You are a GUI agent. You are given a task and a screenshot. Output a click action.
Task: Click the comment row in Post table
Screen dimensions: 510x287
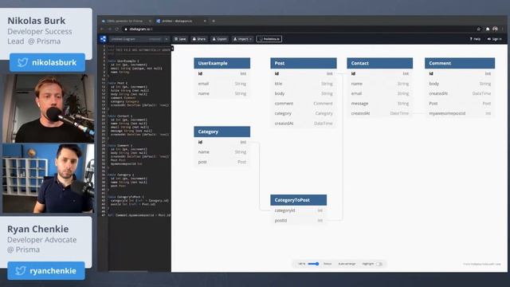(304, 104)
